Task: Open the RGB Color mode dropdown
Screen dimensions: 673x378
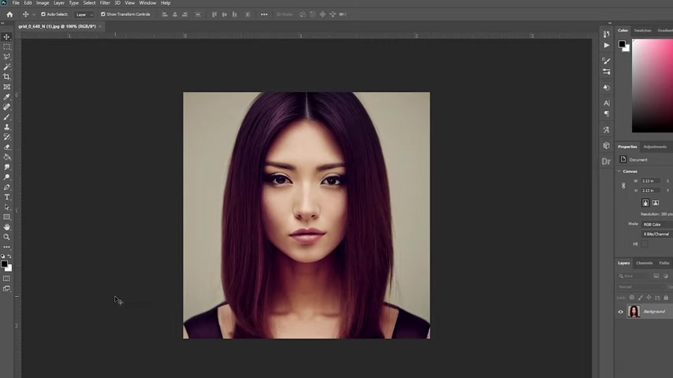Action: point(656,224)
